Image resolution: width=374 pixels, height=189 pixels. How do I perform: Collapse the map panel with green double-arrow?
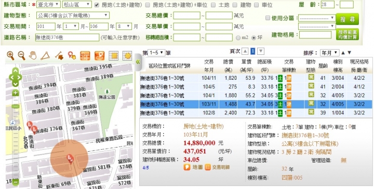pyautogui.click(x=138, y=62)
